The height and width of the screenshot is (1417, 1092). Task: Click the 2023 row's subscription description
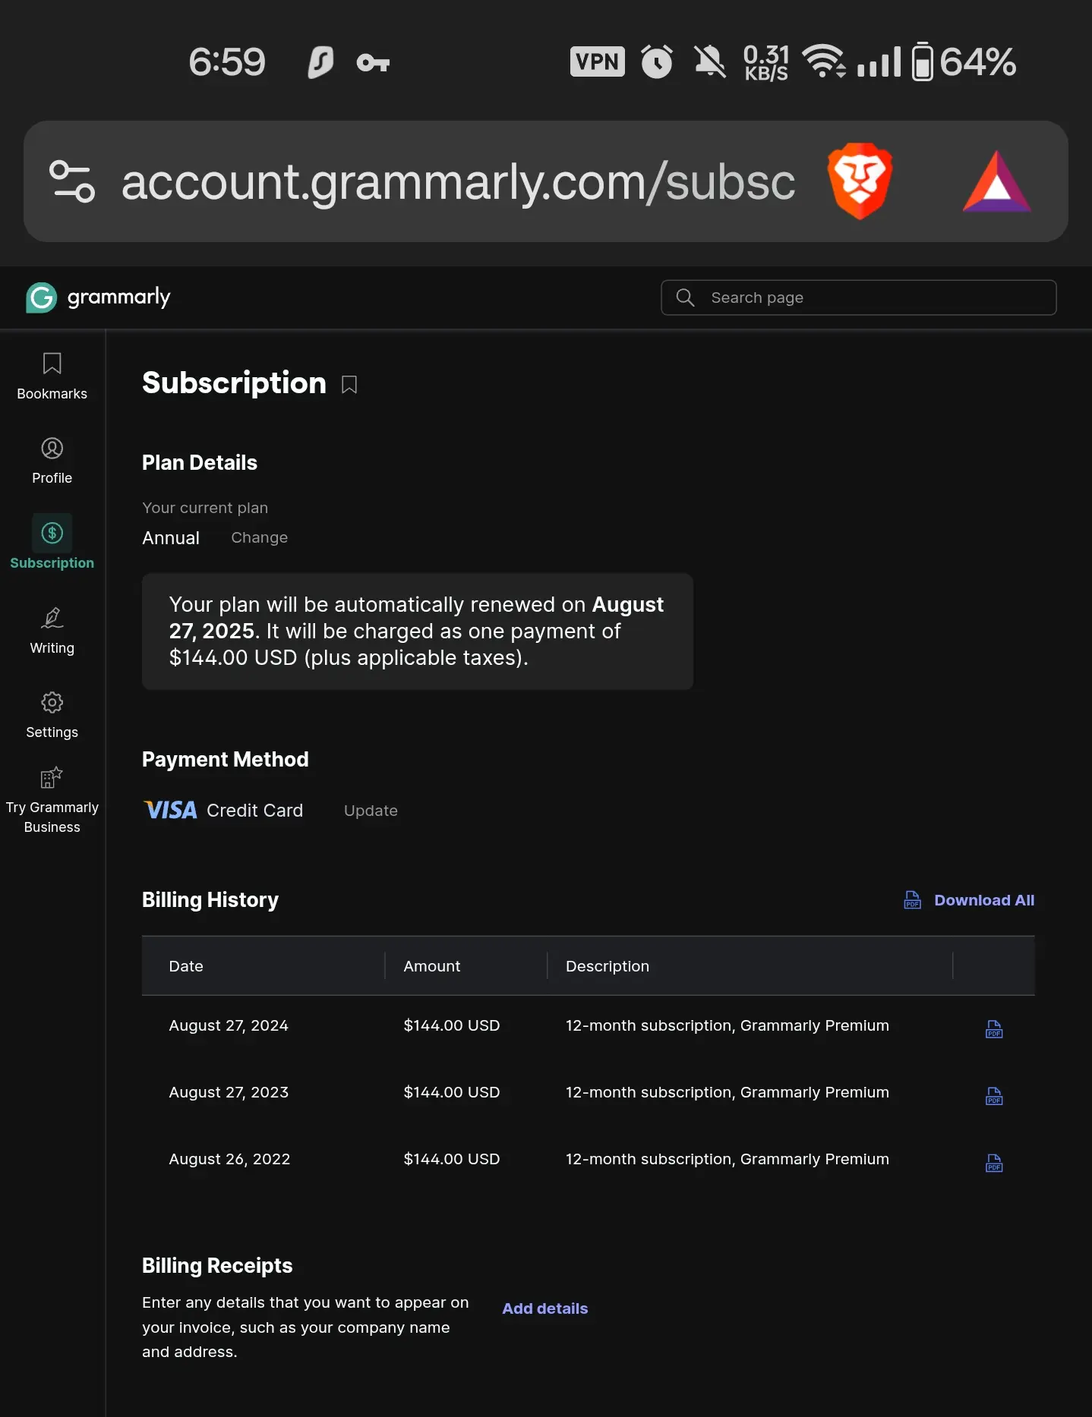tap(727, 1092)
